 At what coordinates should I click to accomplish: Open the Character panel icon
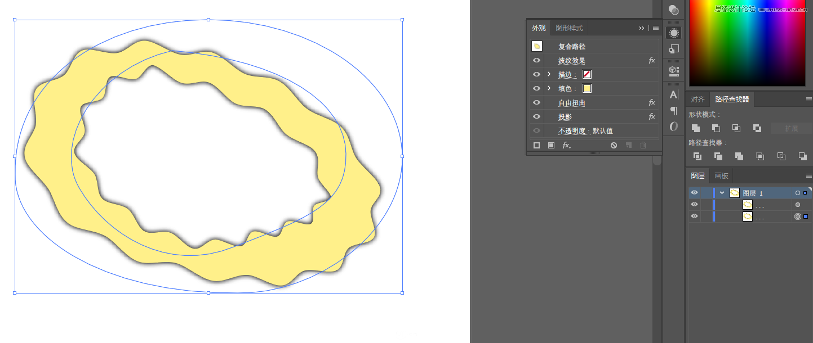pos(674,94)
